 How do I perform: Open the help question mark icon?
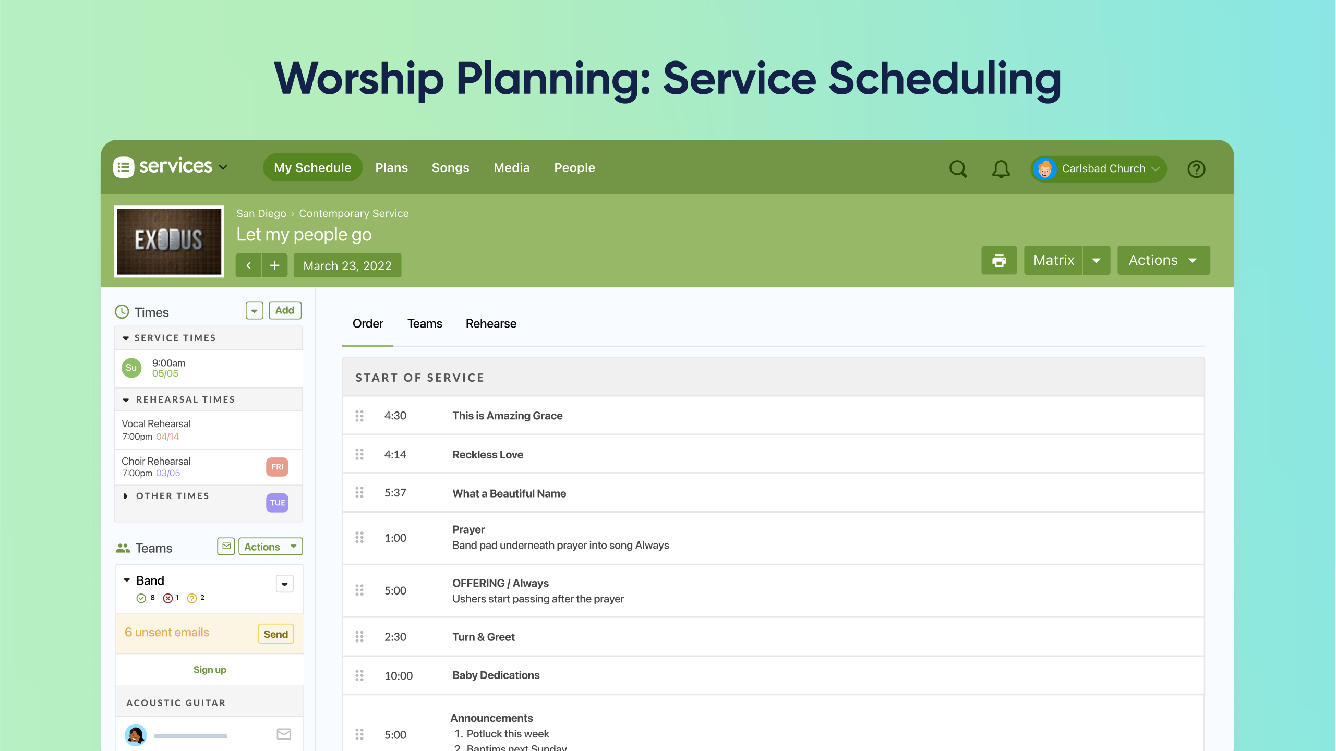1196,168
